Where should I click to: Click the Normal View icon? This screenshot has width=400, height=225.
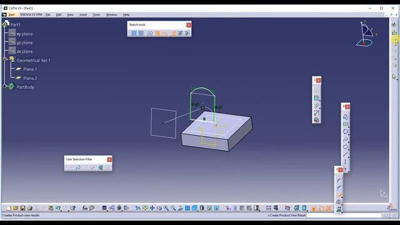pos(181,208)
